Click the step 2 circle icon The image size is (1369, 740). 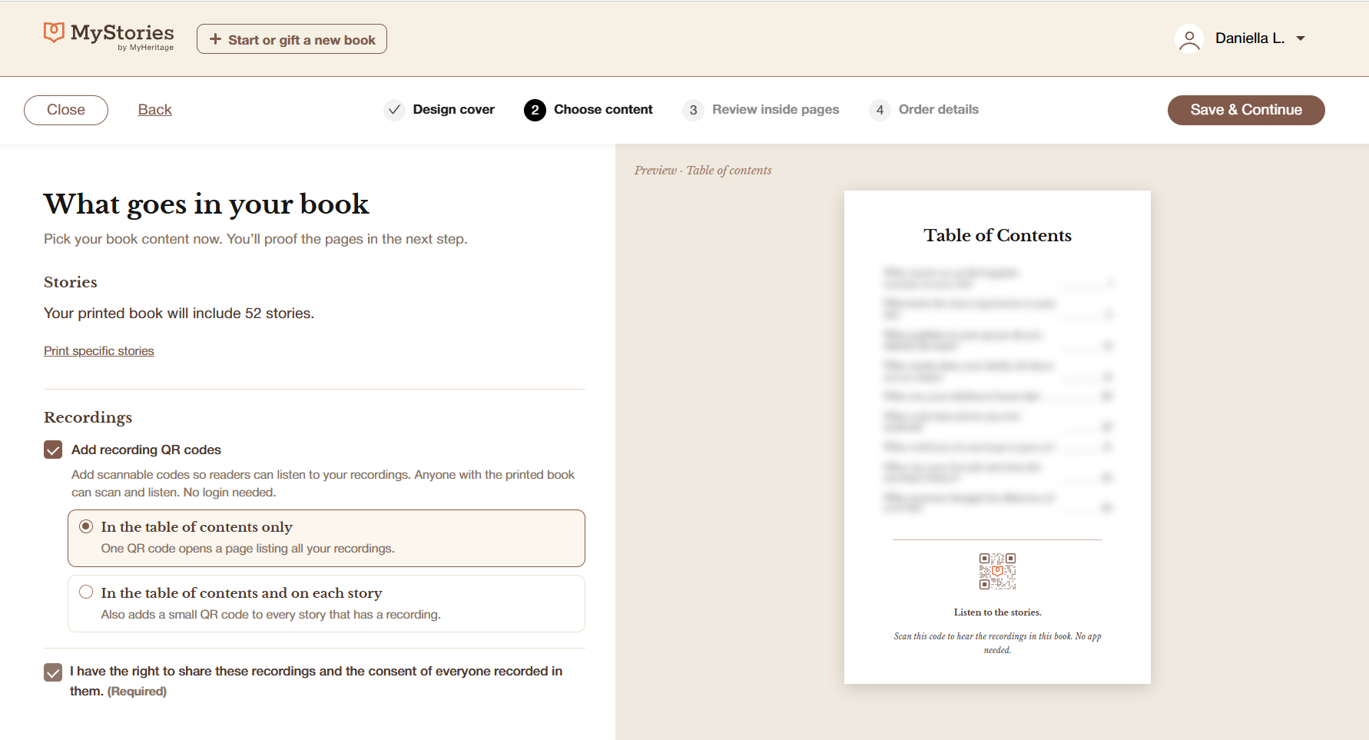pos(535,110)
